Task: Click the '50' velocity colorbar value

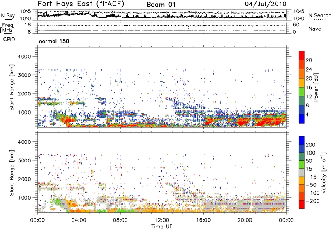Action: coord(309,161)
